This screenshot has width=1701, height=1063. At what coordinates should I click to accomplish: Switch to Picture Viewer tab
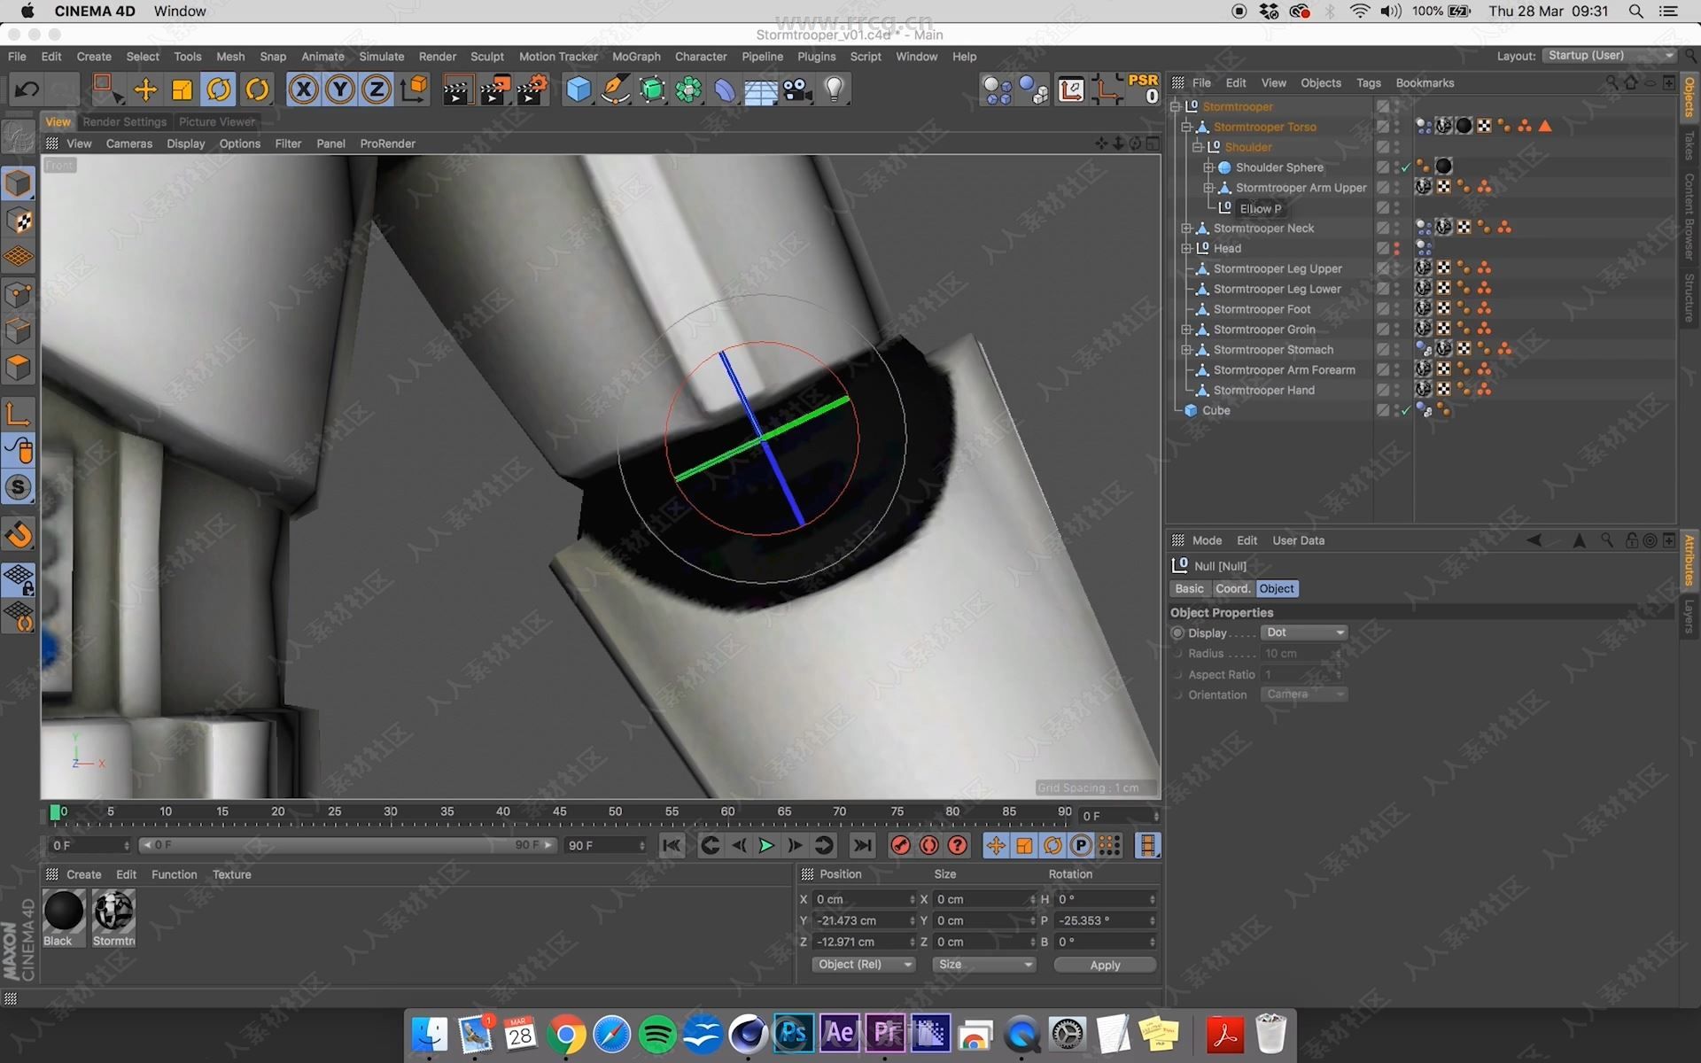click(217, 122)
